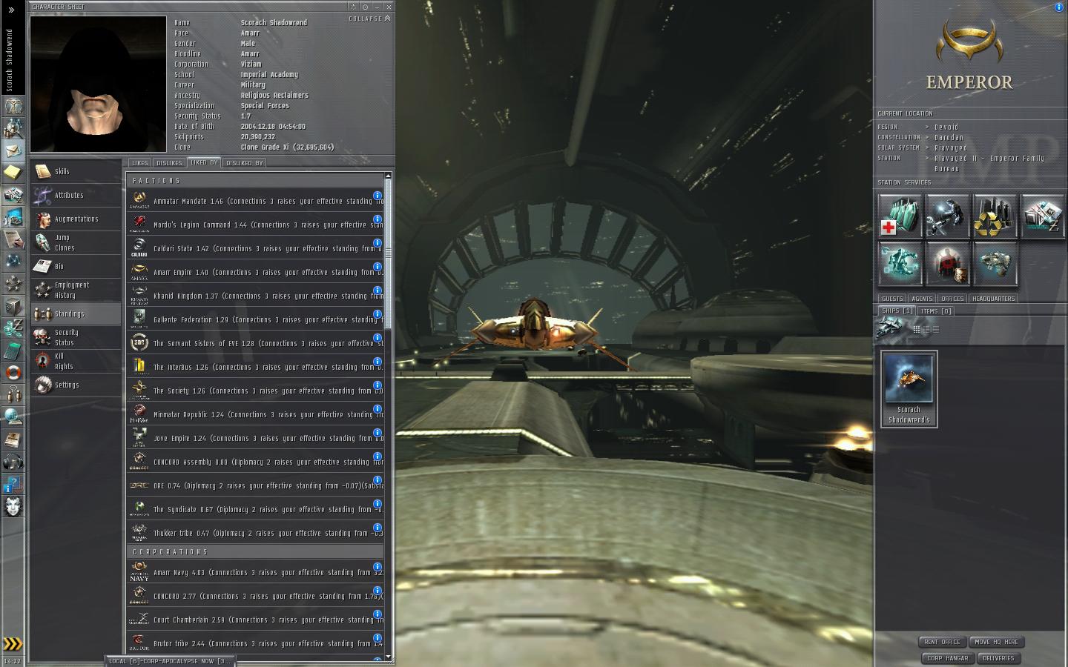Open the globe icon in the sidebar
Image resolution: width=1068 pixels, height=667 pixels.
[13, 417]
